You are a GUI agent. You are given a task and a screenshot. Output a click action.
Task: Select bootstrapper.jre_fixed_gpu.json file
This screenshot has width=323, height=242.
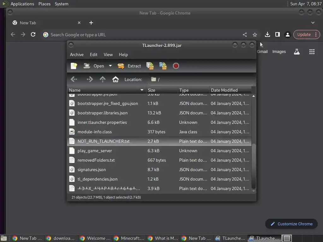(159, 103)
